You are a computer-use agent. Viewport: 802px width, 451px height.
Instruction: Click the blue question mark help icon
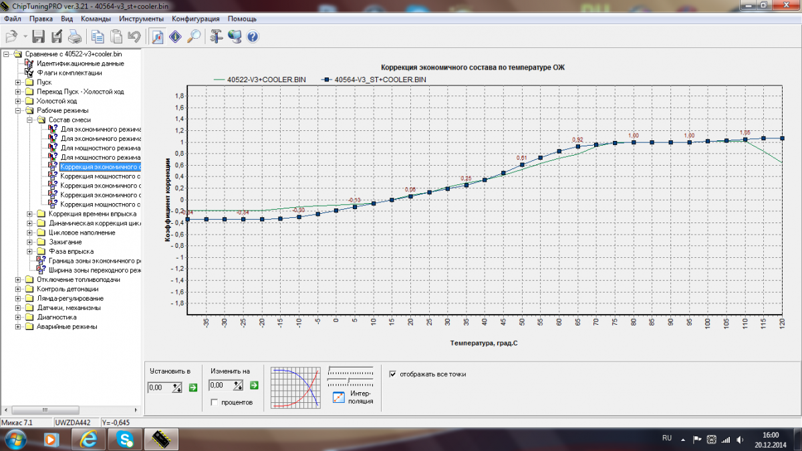pyautogui.click(x=253, y=37)
